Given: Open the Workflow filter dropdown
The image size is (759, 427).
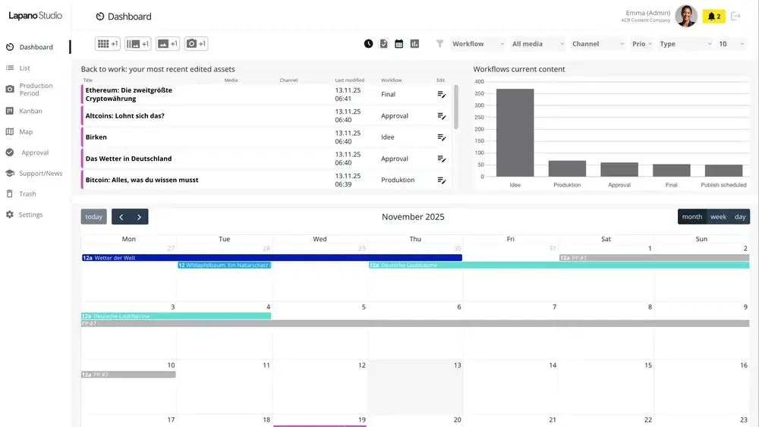Looking at the screenshot, I should click(477, 44).
